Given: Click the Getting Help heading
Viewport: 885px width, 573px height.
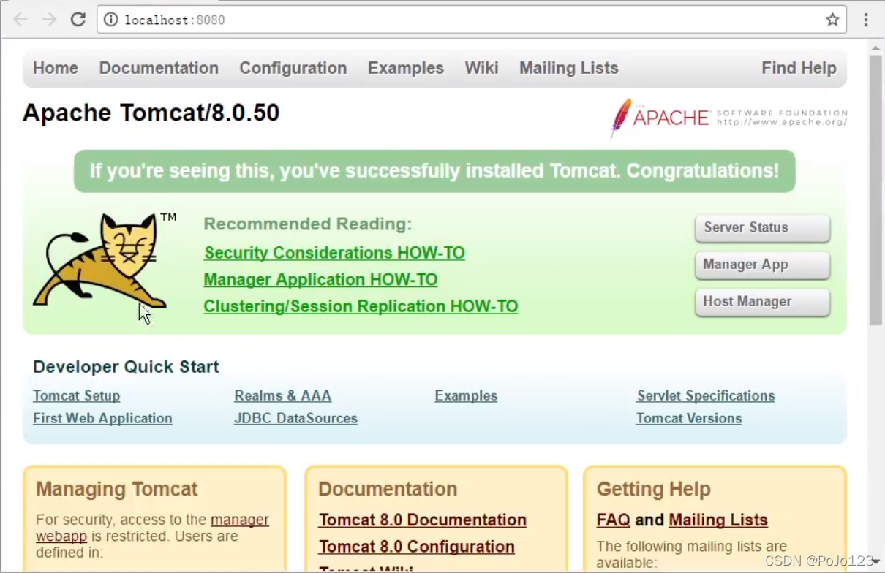Looking at the screenshot, I should click(654, 489).
